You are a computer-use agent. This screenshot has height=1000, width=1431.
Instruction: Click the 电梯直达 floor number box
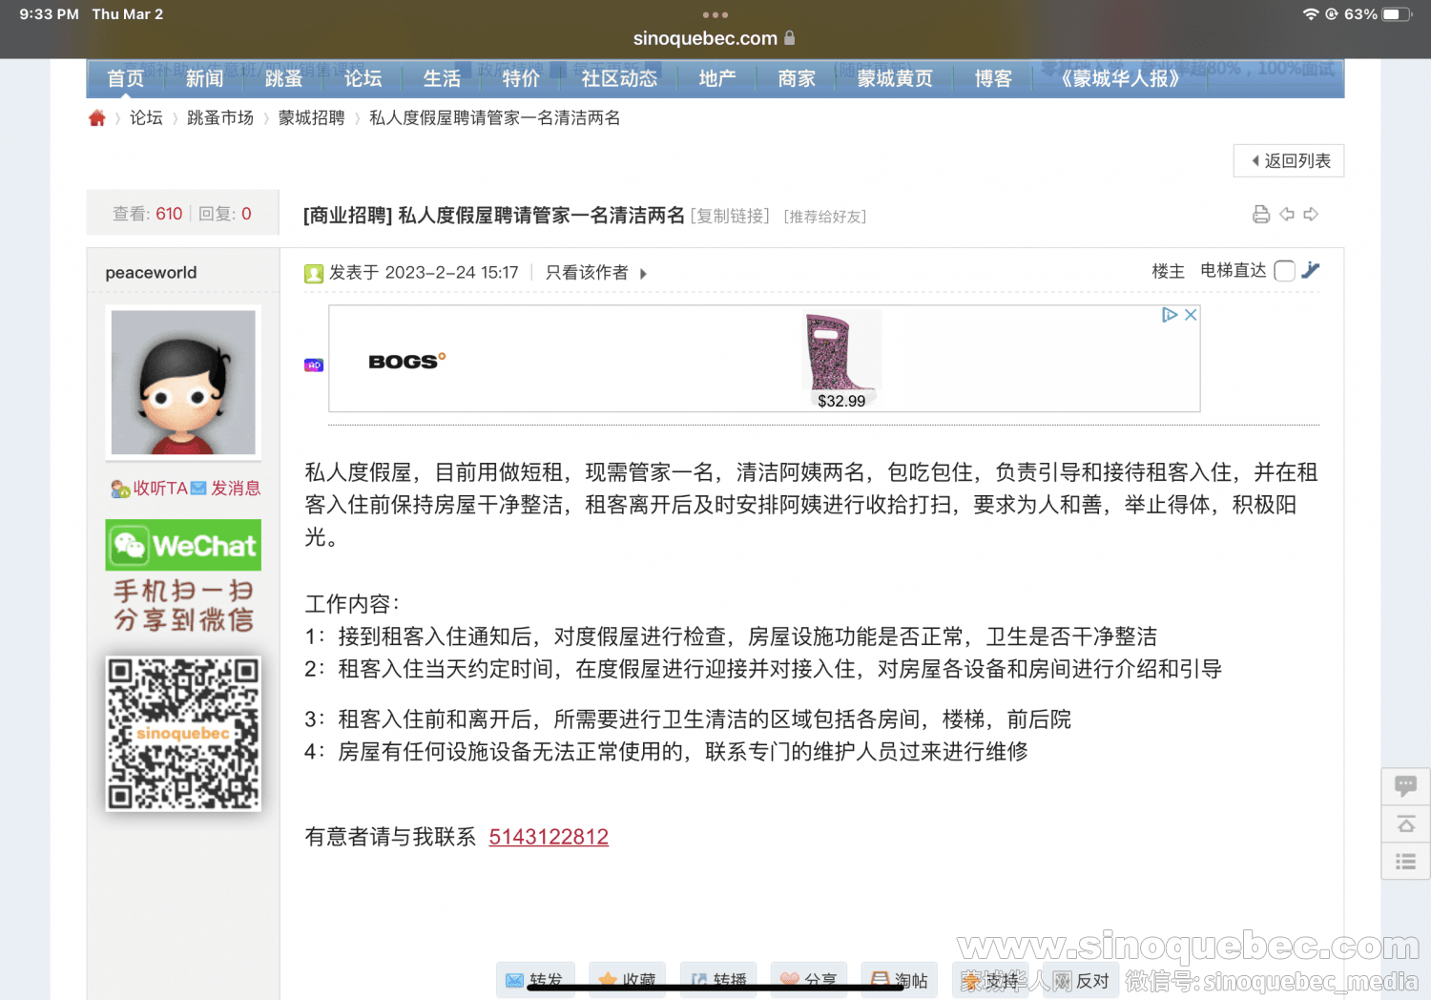point(1284,271)
